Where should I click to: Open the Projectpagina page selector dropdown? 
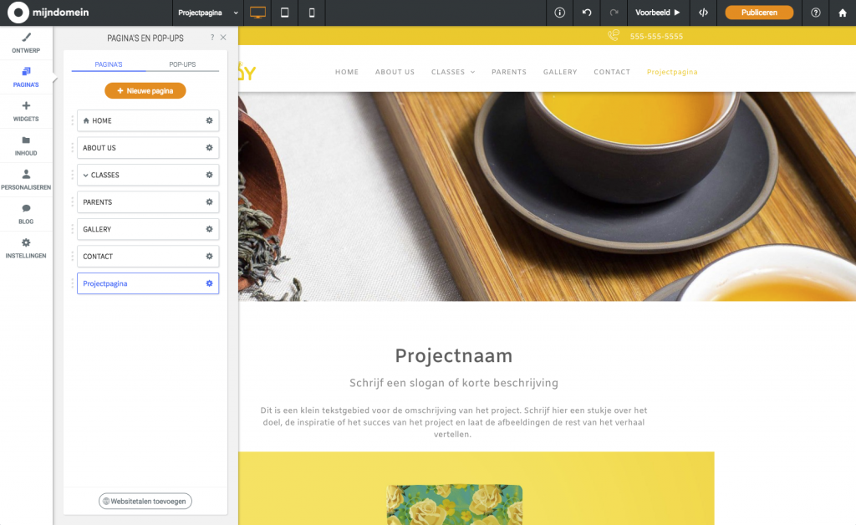[206, 13]
